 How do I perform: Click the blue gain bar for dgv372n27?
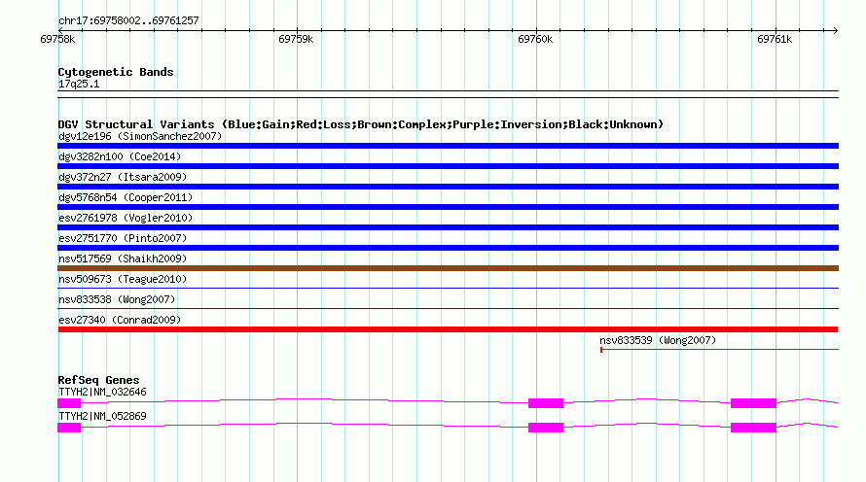point(448,187)
